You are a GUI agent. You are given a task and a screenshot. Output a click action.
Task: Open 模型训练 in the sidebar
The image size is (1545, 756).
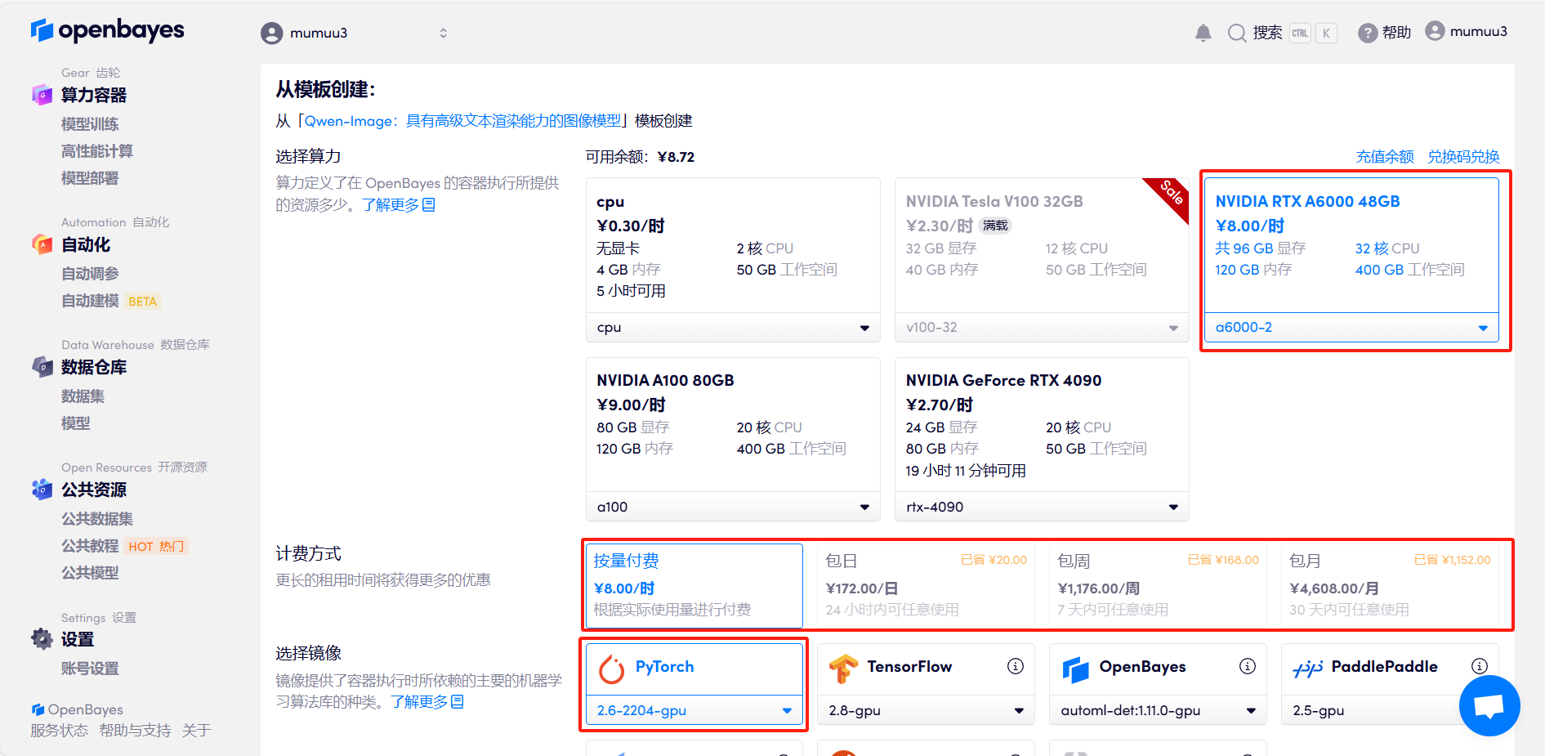click(x=90, y=124)
